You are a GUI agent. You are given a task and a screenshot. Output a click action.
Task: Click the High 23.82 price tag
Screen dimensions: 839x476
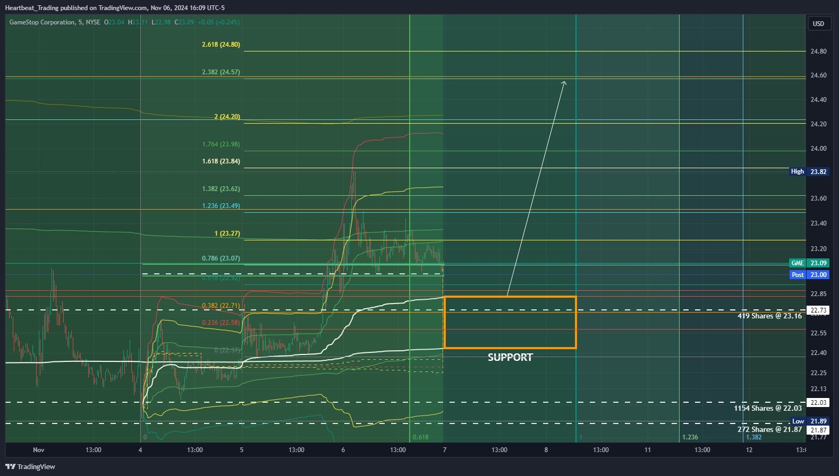pos(809,171)
